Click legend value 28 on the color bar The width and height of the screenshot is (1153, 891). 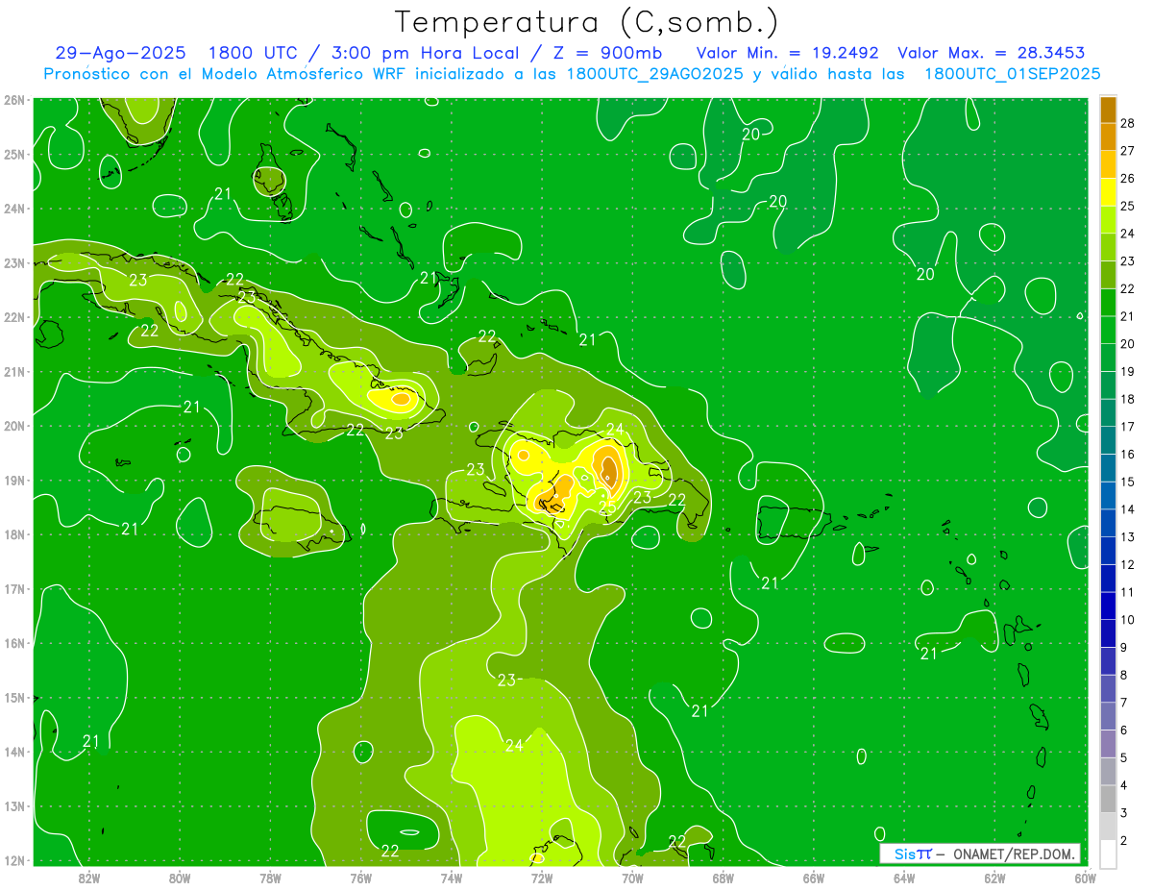(x=1128, y=123)
